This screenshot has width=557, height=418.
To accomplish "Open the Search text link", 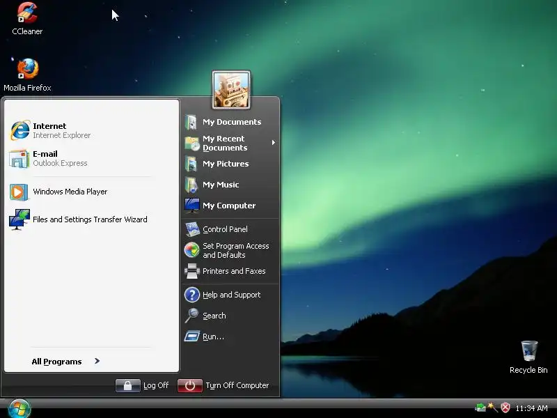I will [214, 316].
